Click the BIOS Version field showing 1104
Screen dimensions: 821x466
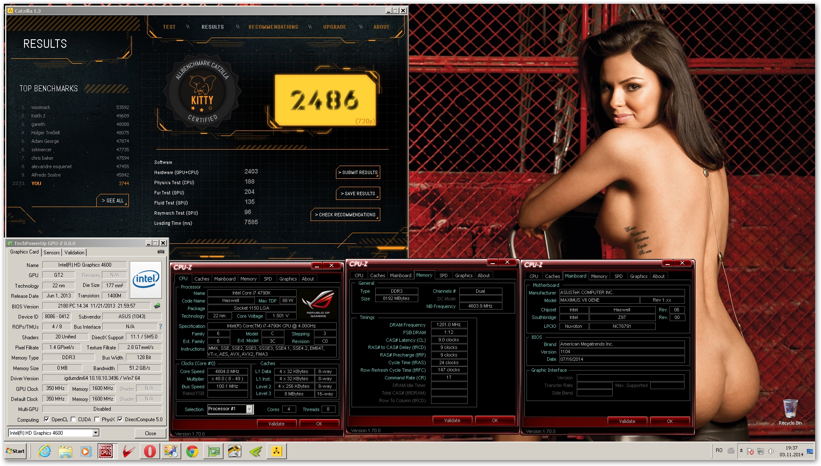[x=622, y=352]
